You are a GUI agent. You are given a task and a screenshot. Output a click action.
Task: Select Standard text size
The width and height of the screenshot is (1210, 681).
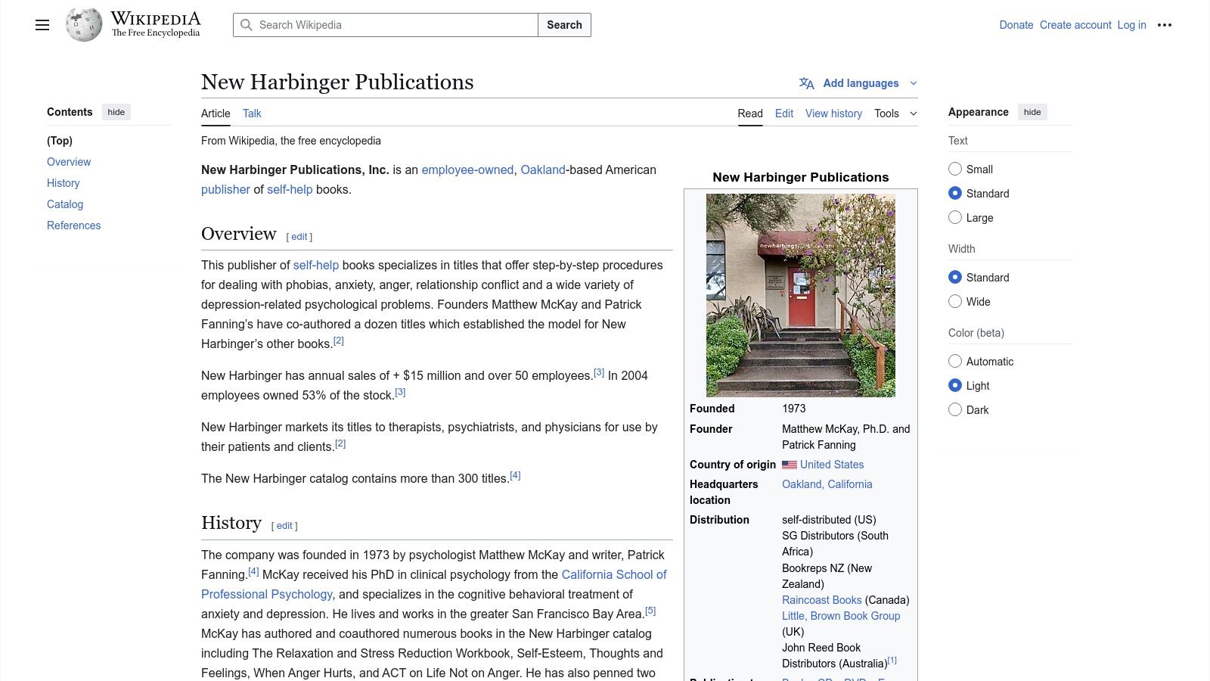coord(955,193)
